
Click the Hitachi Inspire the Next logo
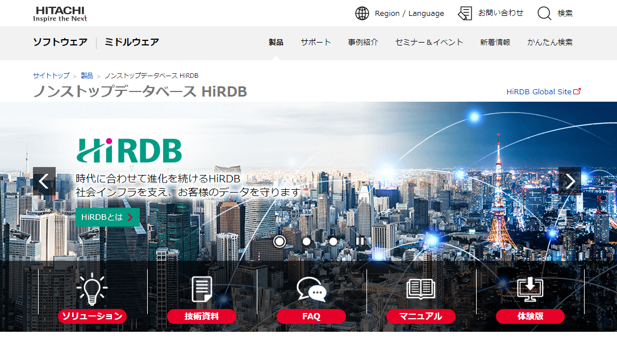[x=60, y=14]
